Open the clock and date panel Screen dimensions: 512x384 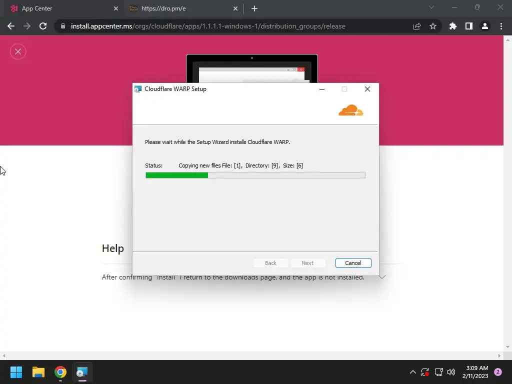coord(475,372)
